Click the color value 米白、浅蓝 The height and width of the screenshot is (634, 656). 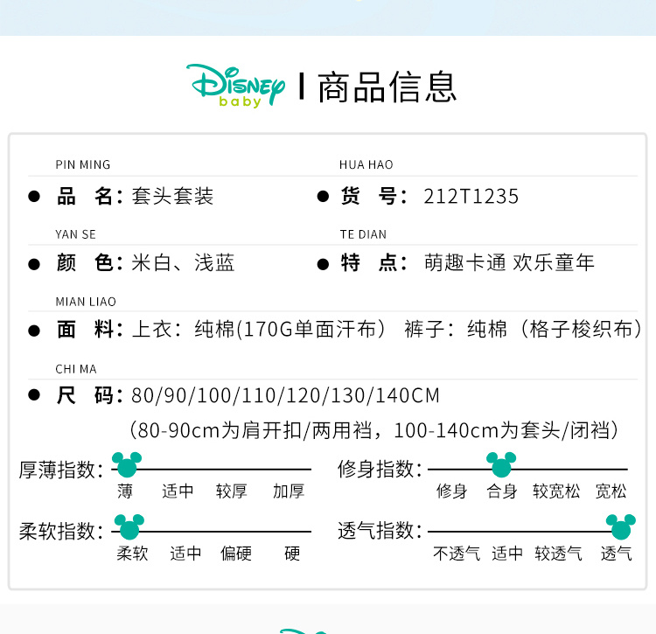[x=183, y=262]
